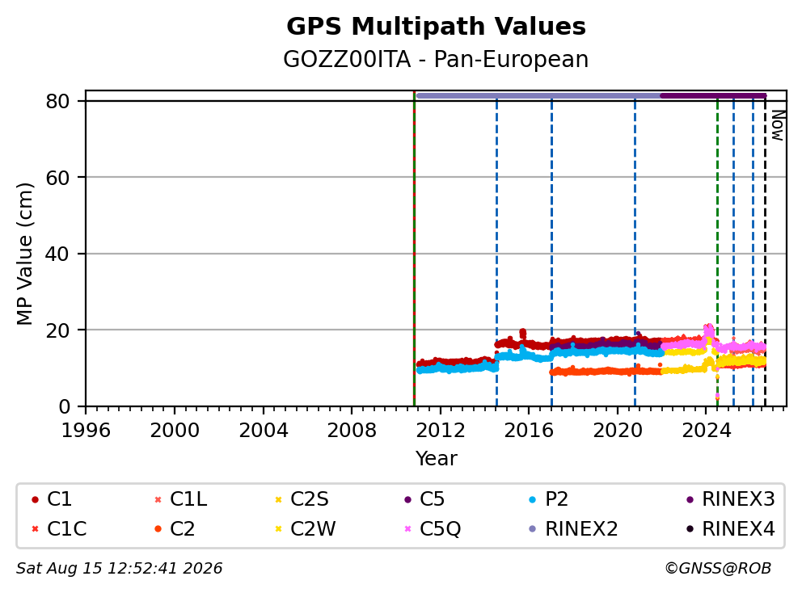The width and height of the screenshot is (802, 593).
Task: Click the C1 legend marker
Action: coord(35,499)
